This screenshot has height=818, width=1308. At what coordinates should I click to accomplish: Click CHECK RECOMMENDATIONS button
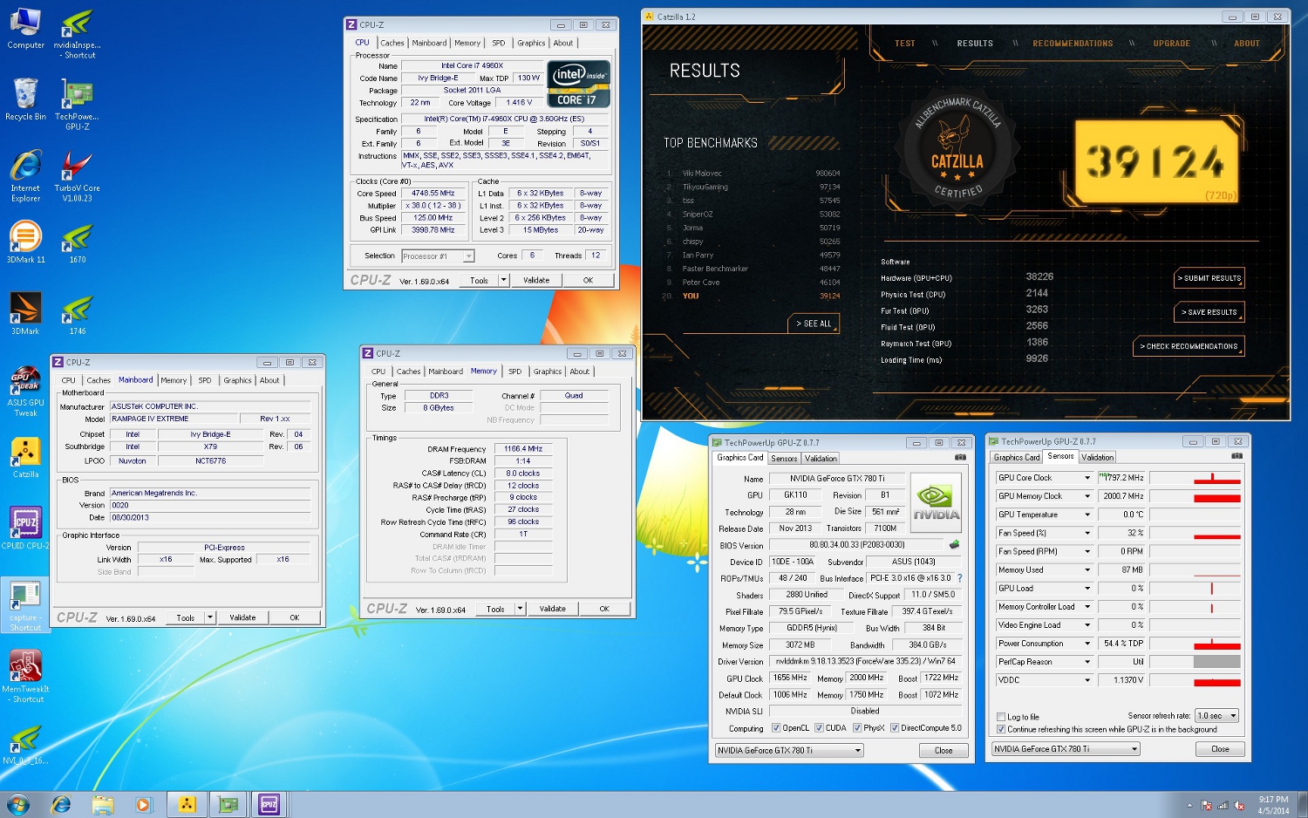1189,346
